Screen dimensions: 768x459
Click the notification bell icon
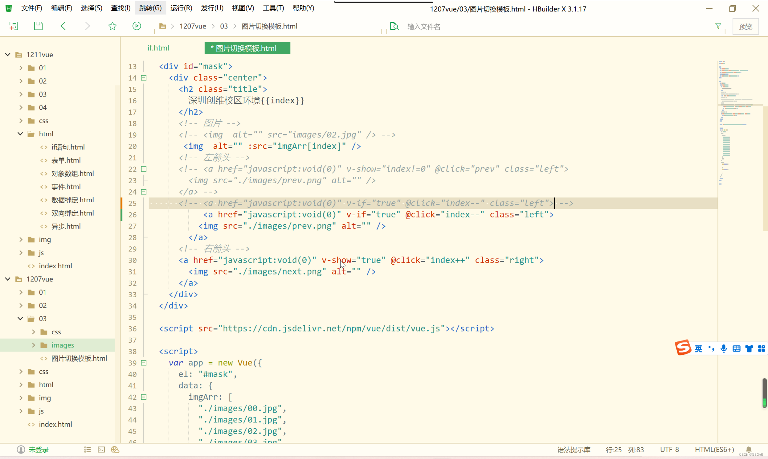pyautogui.click(x=749, y=450)
